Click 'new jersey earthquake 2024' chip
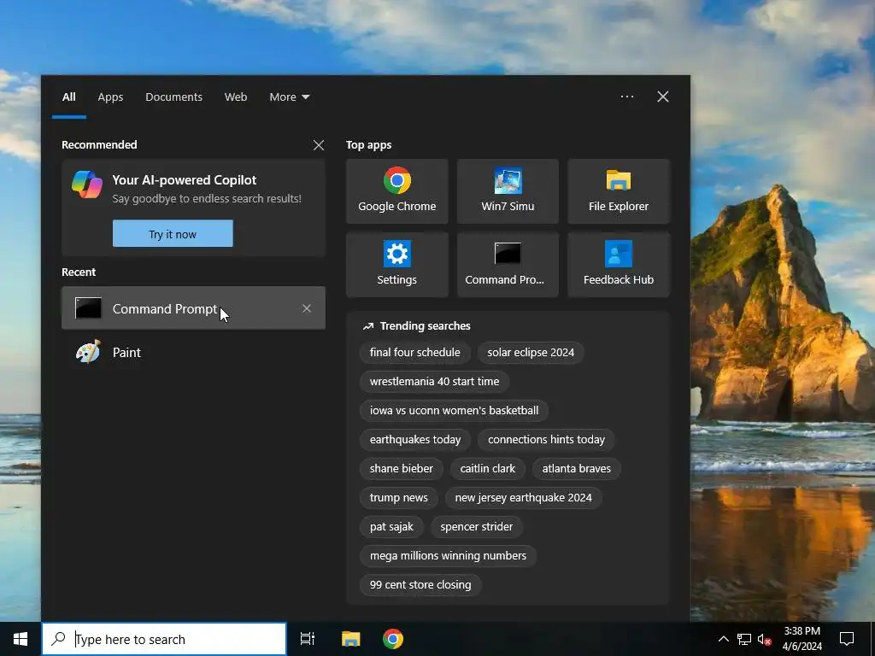 (x=524, y=498)
